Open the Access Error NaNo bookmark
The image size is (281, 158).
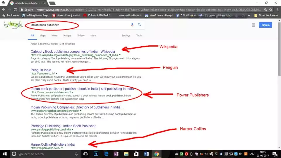[x=66, y=16]
